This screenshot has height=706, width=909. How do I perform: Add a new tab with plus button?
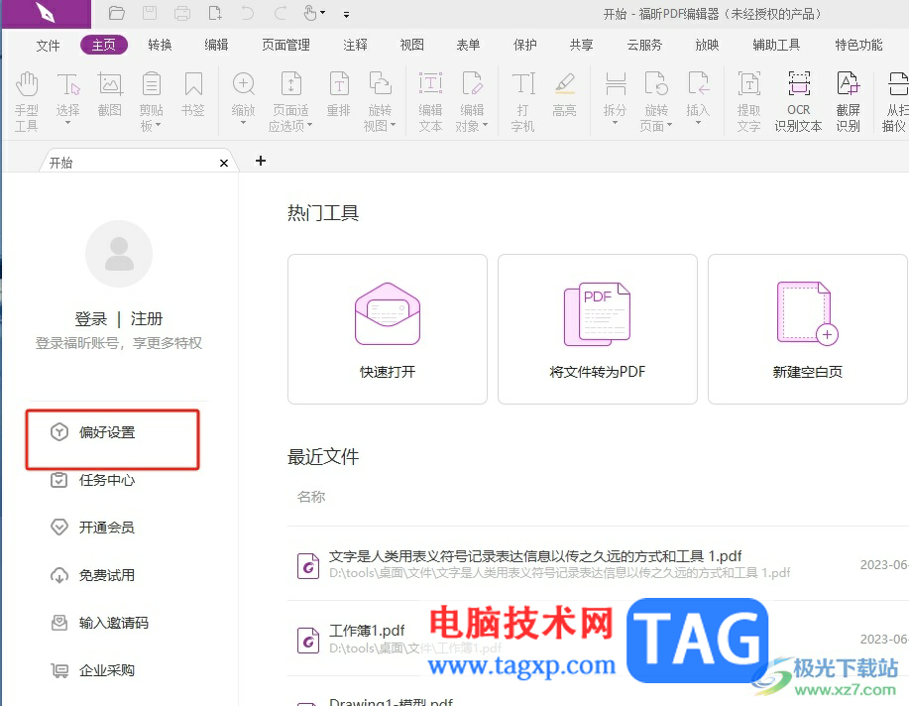(261, 161)
